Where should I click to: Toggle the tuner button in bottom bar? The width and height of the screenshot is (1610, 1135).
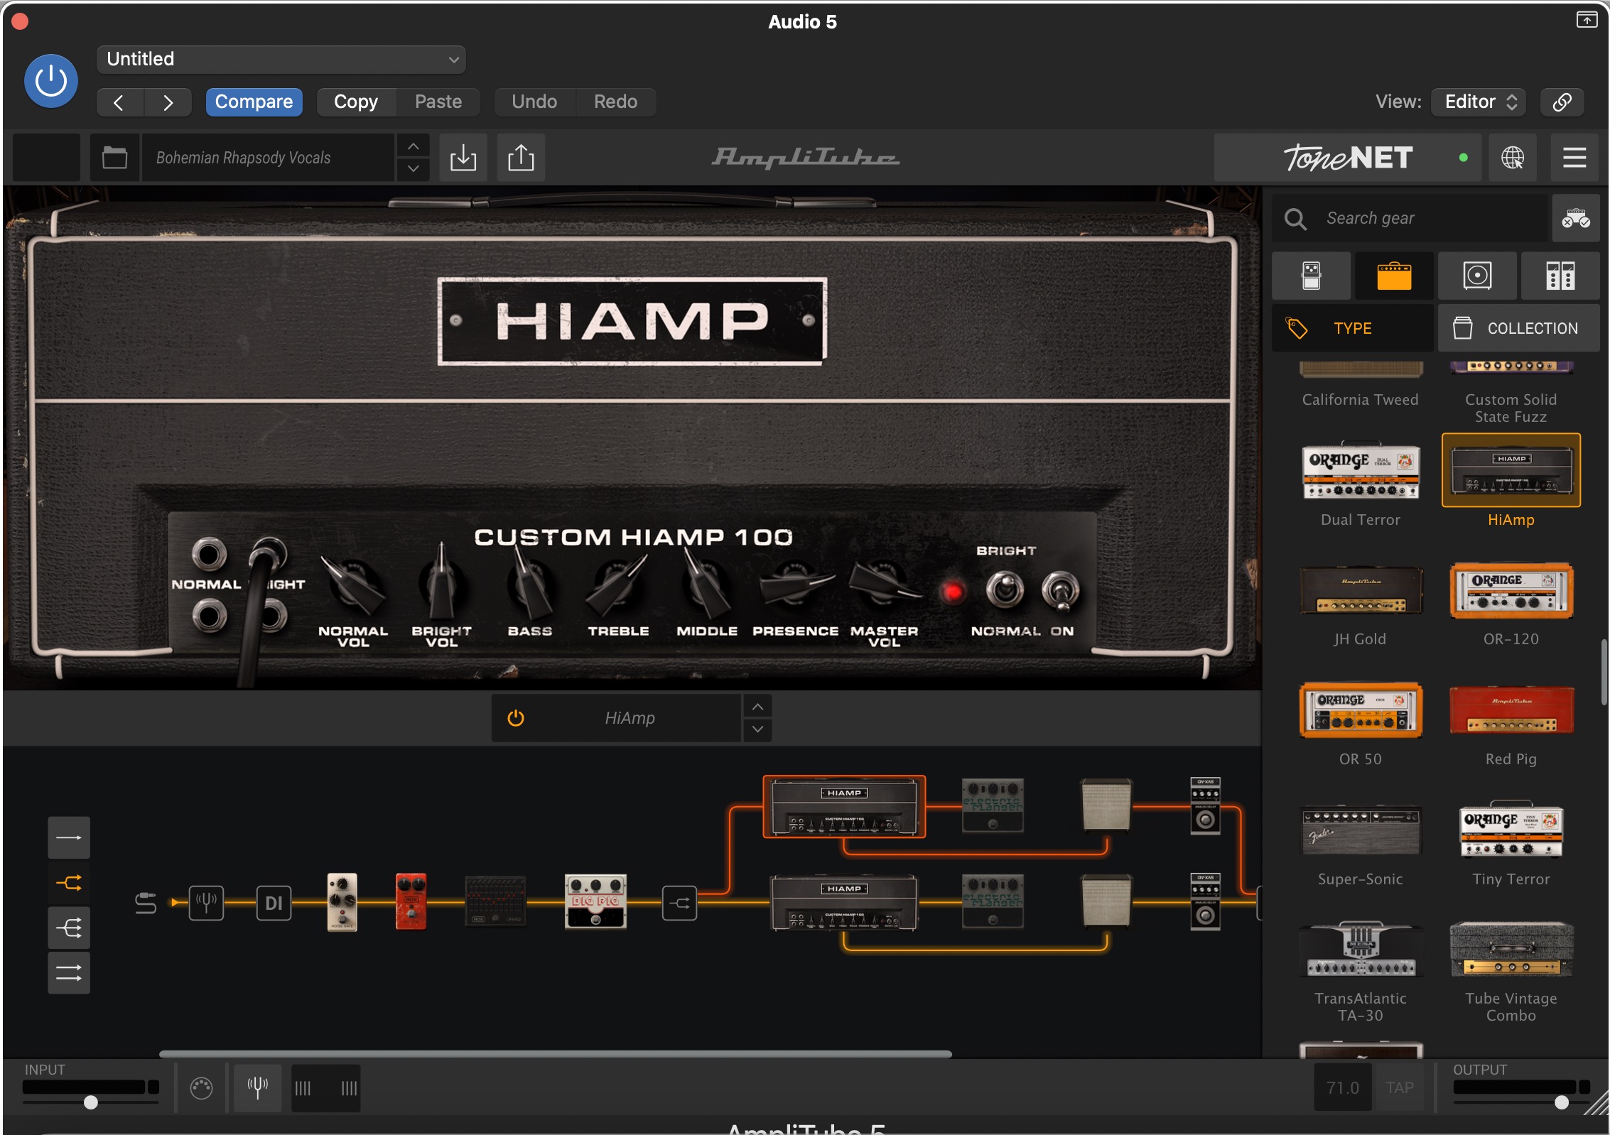click(x=257, y=1087)
